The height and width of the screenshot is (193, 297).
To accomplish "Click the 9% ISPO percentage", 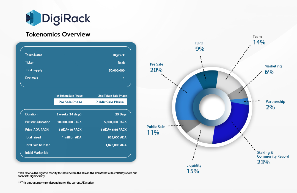I will pyautogui.click(x=200, y=49).
